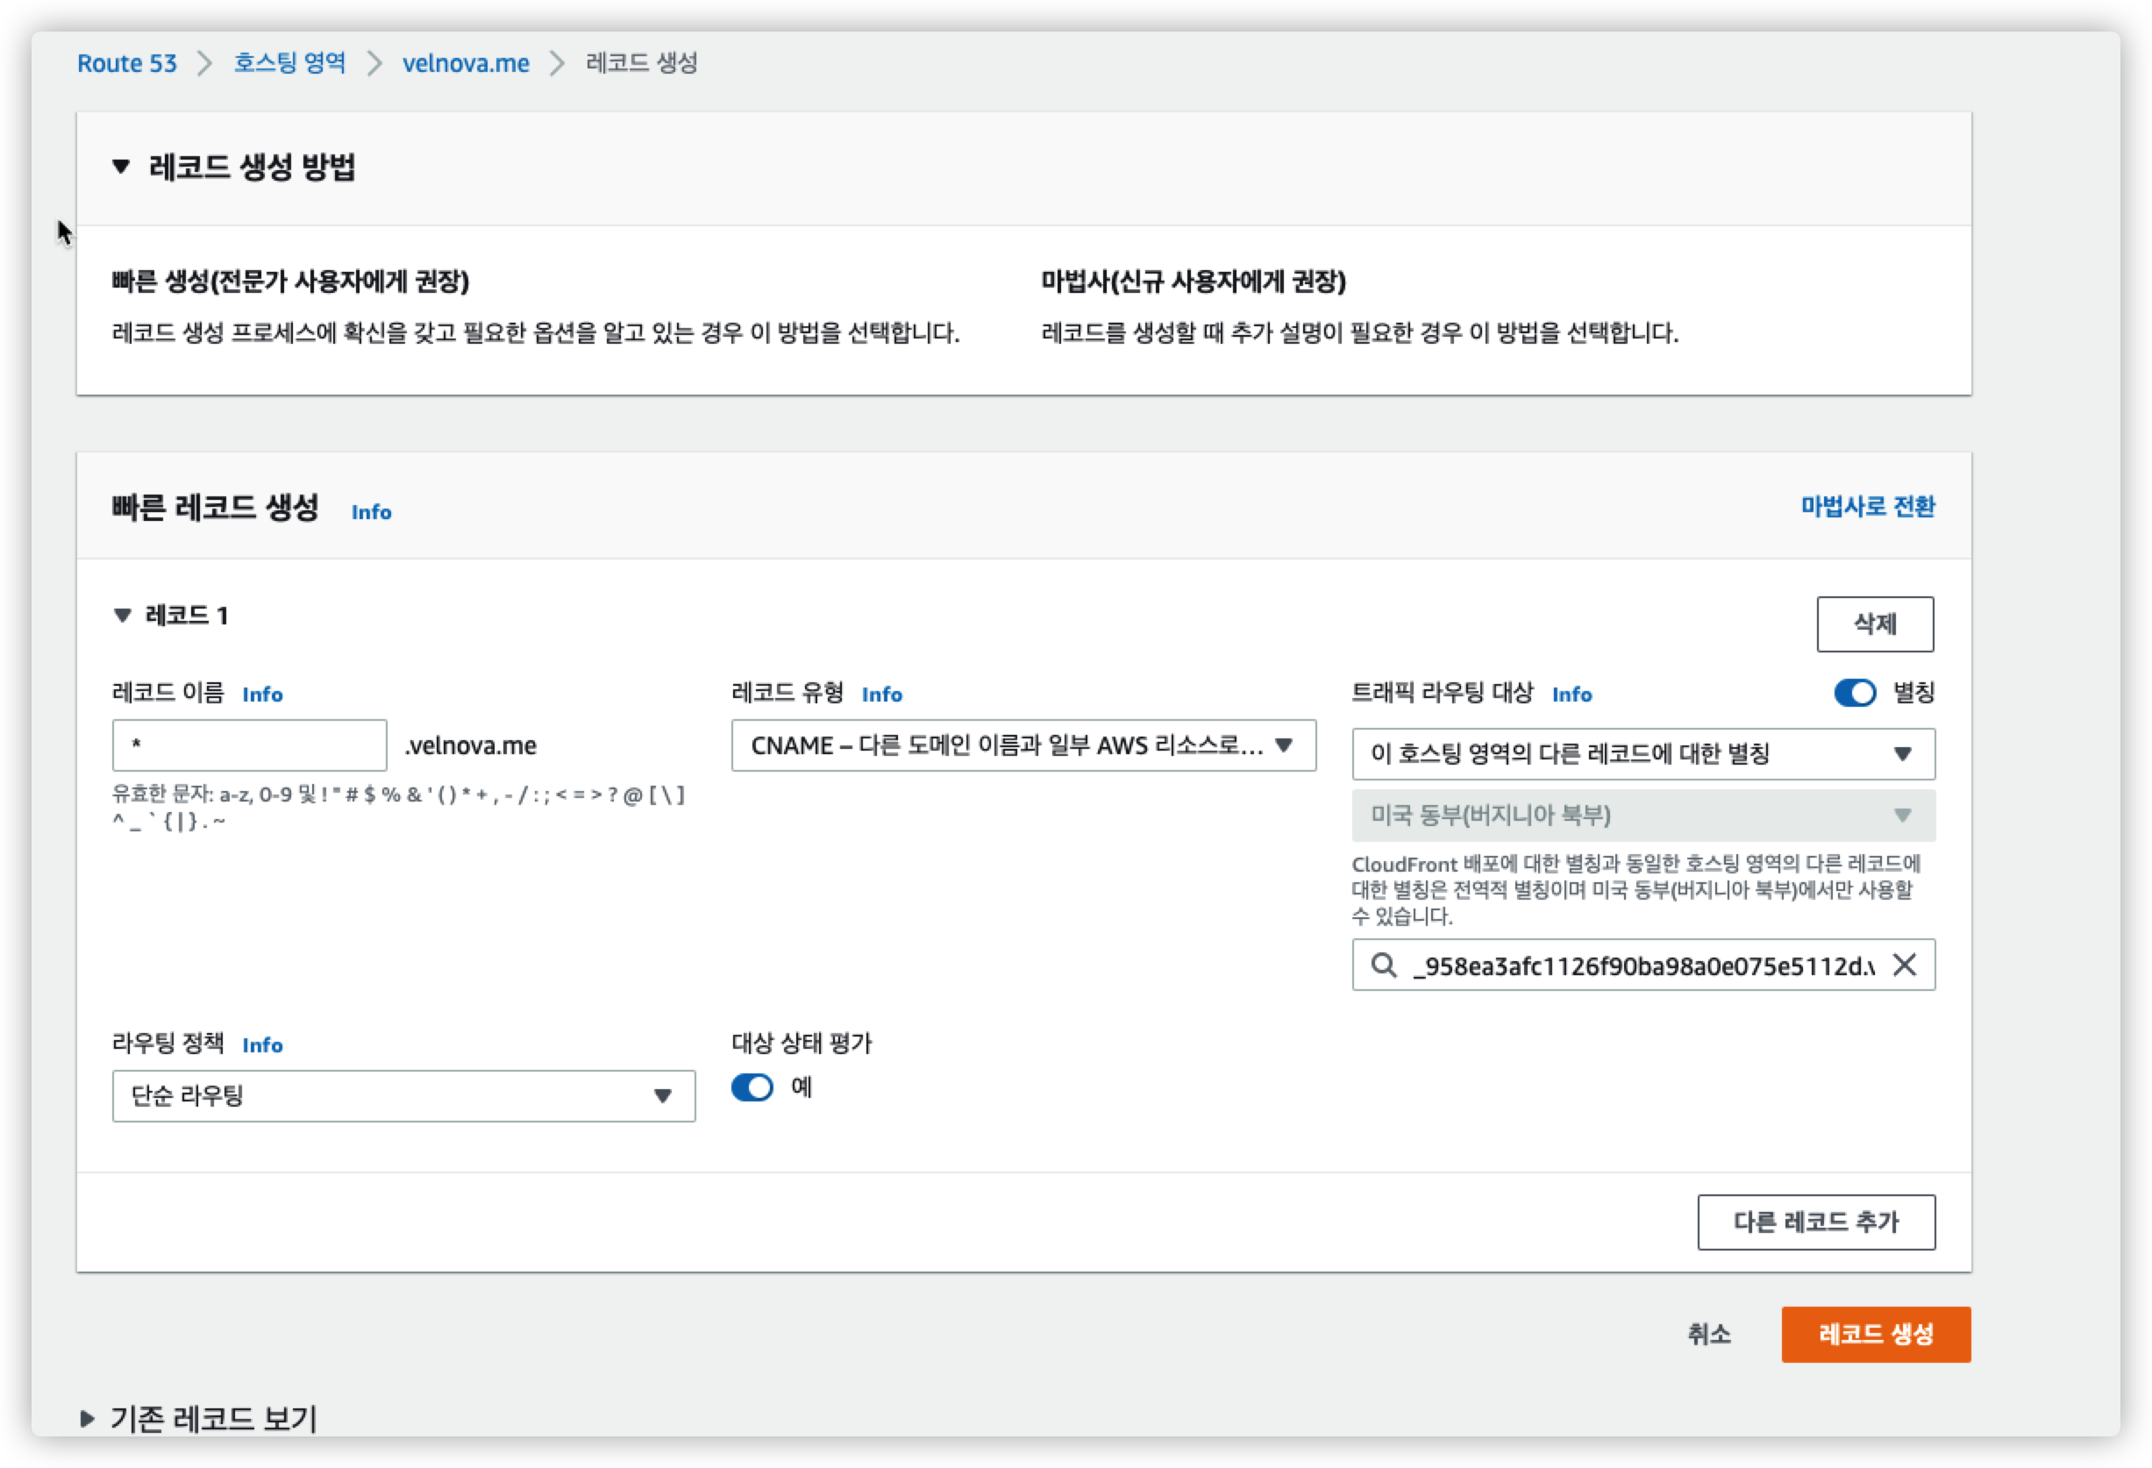Image resolution: width=2152 pixels, height=1468 pixels.
Task: Collapse the 레코드 생성 방법 section
Action: (121, 167)
